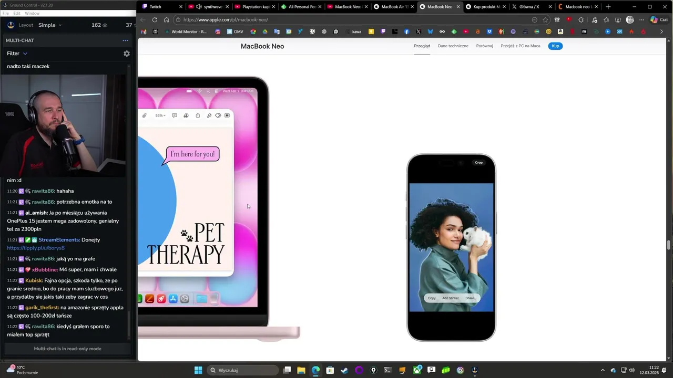
Task: Select the Przegląd navigation link
Action: (422, 46)
